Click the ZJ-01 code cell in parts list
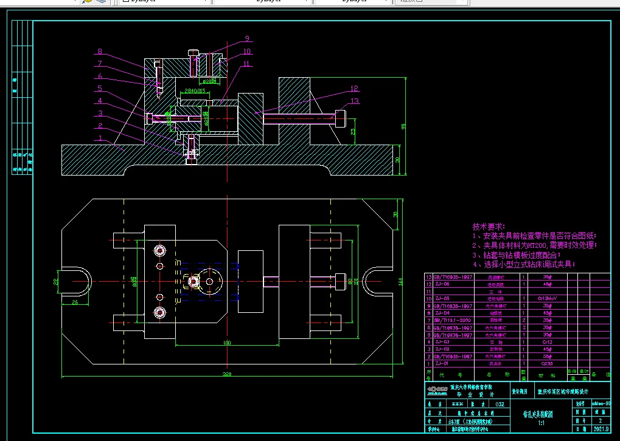This screenshot has width=620, height=441. click(x=453, y=364)
